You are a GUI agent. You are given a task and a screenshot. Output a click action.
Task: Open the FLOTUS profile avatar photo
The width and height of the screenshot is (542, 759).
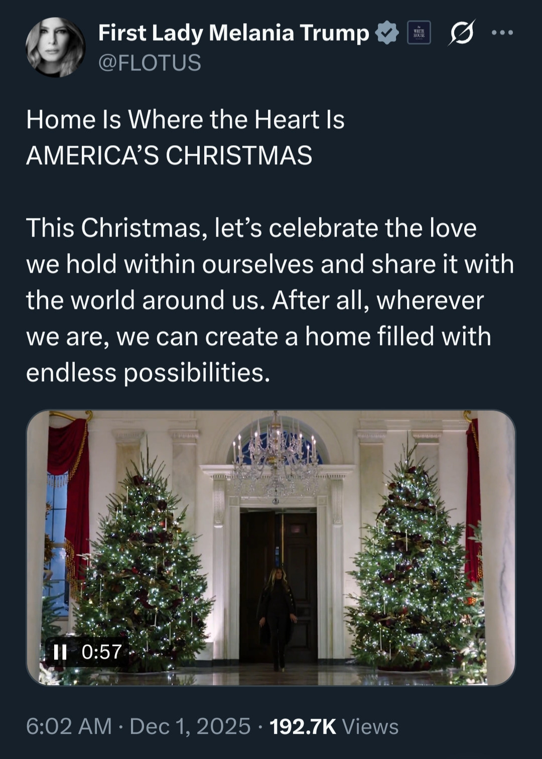pyautogui.click(x=56, y=47)
